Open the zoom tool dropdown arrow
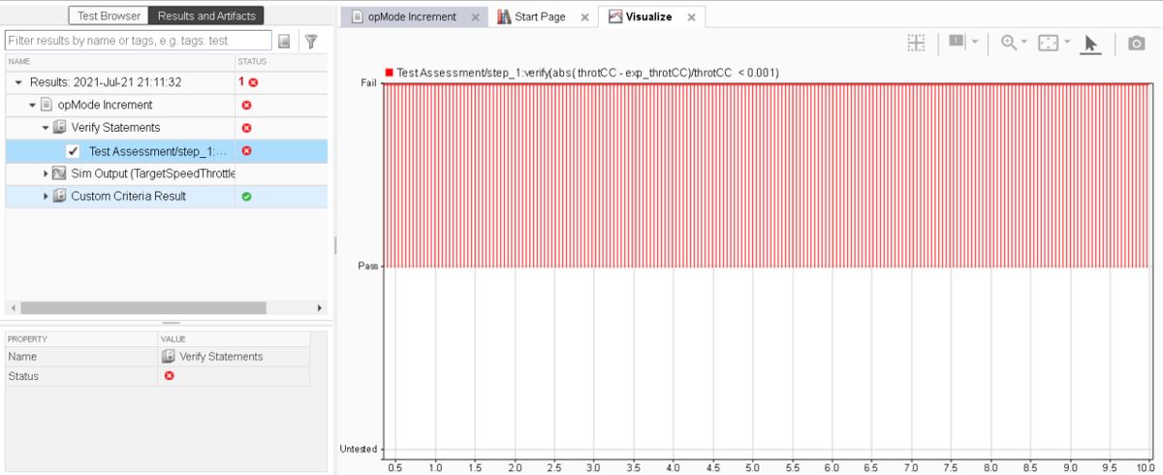 [x=1024, y=43]
